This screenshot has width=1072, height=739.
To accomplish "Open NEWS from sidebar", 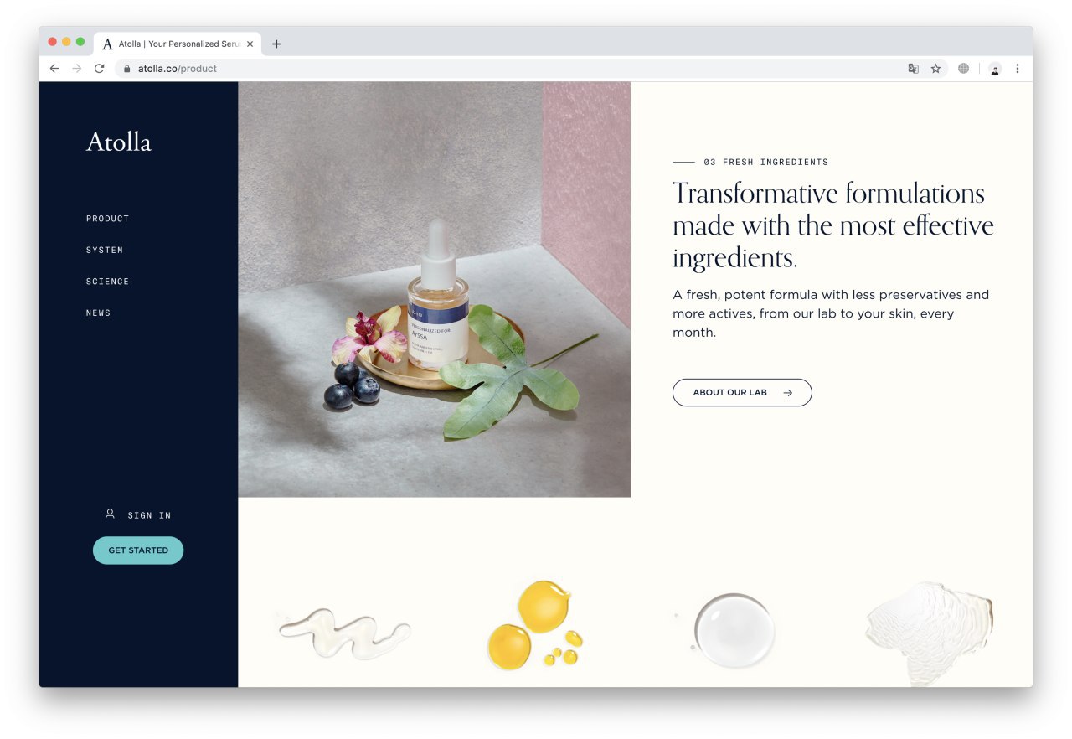I will pos(98,313).
